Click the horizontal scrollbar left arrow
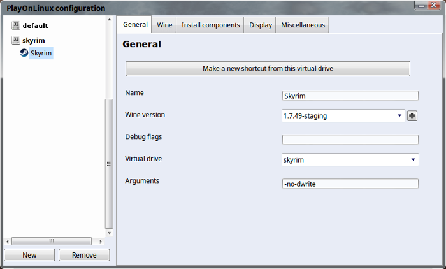446x269 pixels. tap(8, 242)
